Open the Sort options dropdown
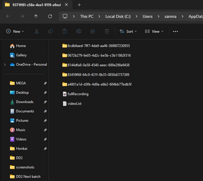 coord(128,31)
